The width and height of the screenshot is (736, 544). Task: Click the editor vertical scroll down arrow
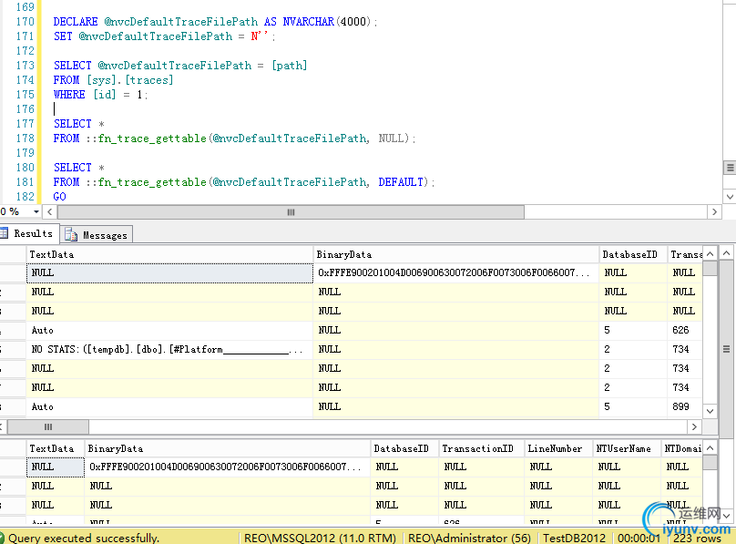click(x=730, y=197)
